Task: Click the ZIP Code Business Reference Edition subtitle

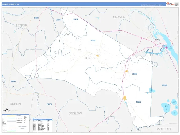Action: tap(152, 5)
